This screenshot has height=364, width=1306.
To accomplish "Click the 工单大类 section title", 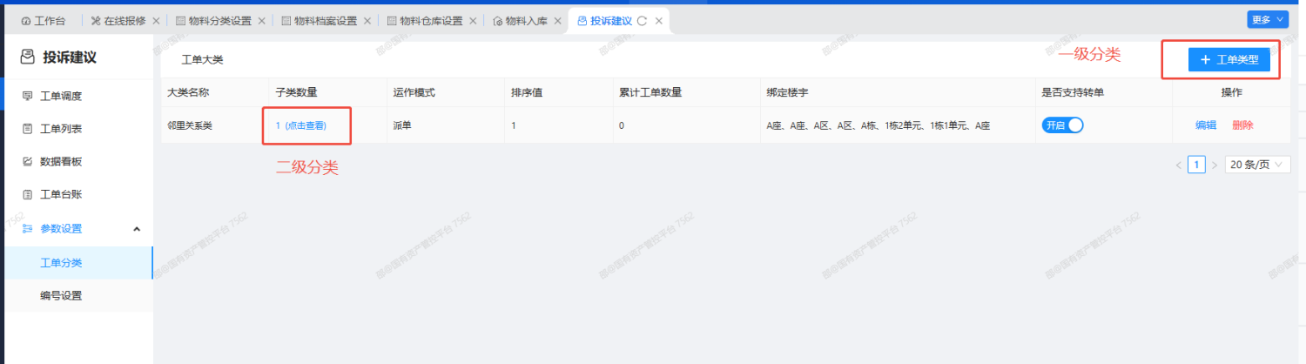I will pos(202,60).
